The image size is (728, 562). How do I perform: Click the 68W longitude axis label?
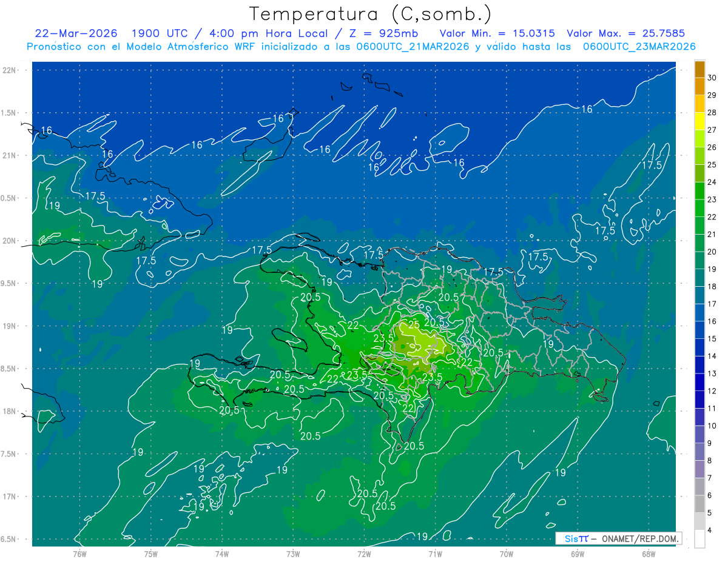(x=648, y=554)
